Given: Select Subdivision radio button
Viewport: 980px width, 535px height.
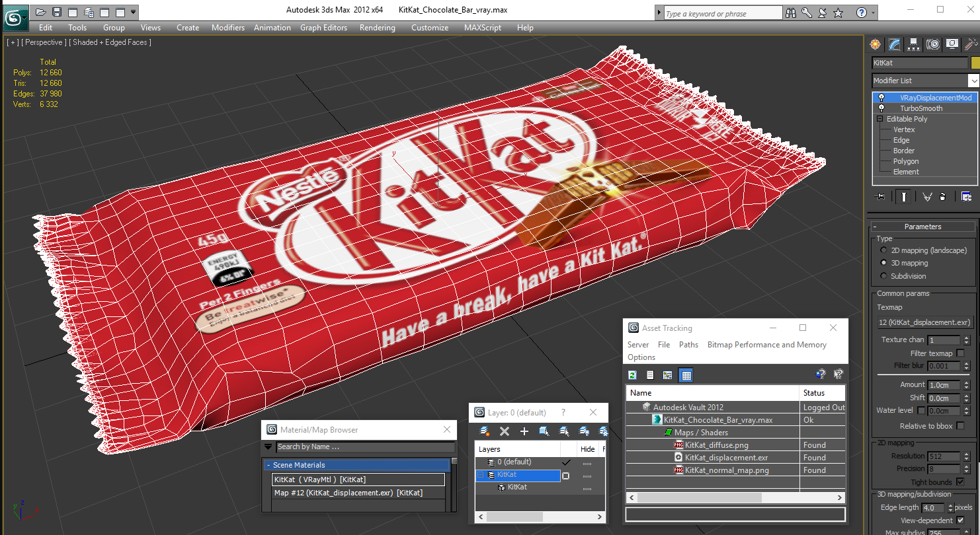Looking at the screenshot, I should pos(883,276).
